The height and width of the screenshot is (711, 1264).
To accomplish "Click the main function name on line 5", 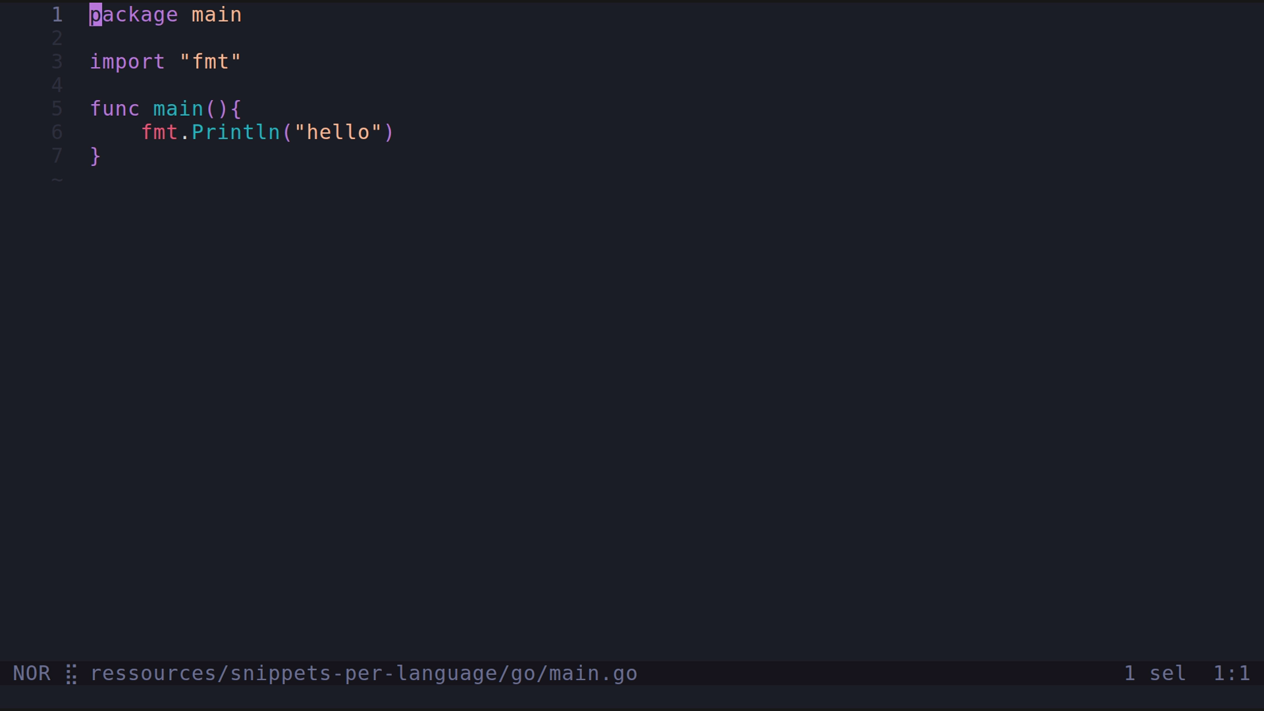I will click(178, 109).
